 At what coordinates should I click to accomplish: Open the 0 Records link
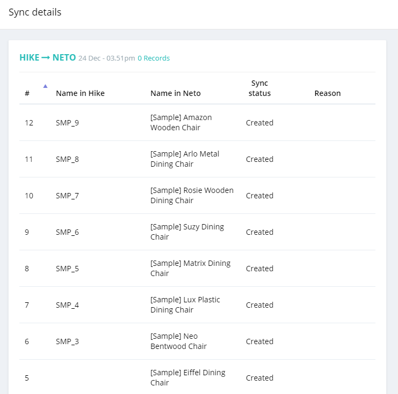tap(154, 58)
